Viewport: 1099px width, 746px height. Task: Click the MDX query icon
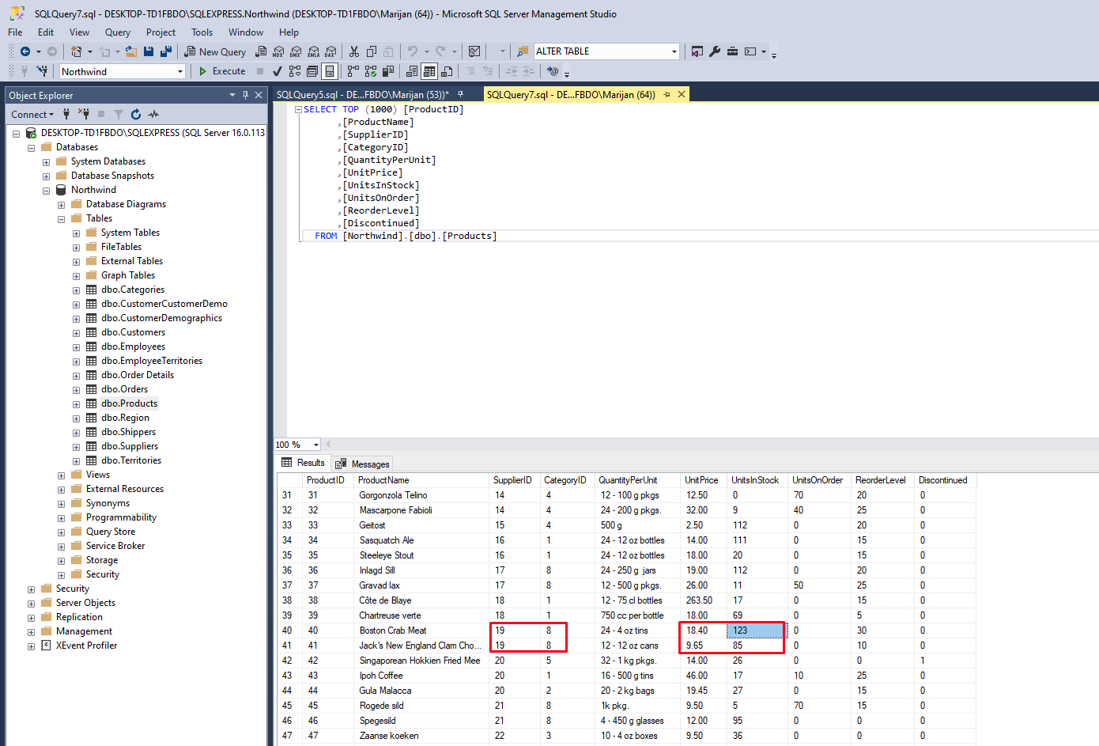tap(278, 51)
